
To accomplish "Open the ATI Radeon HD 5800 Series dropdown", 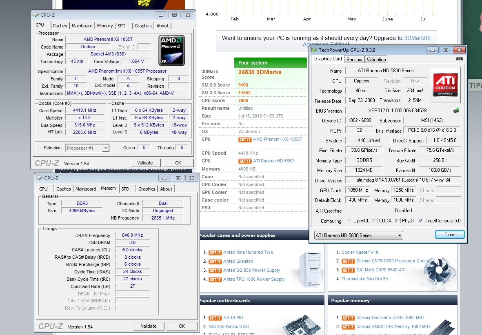I will 358,235.
